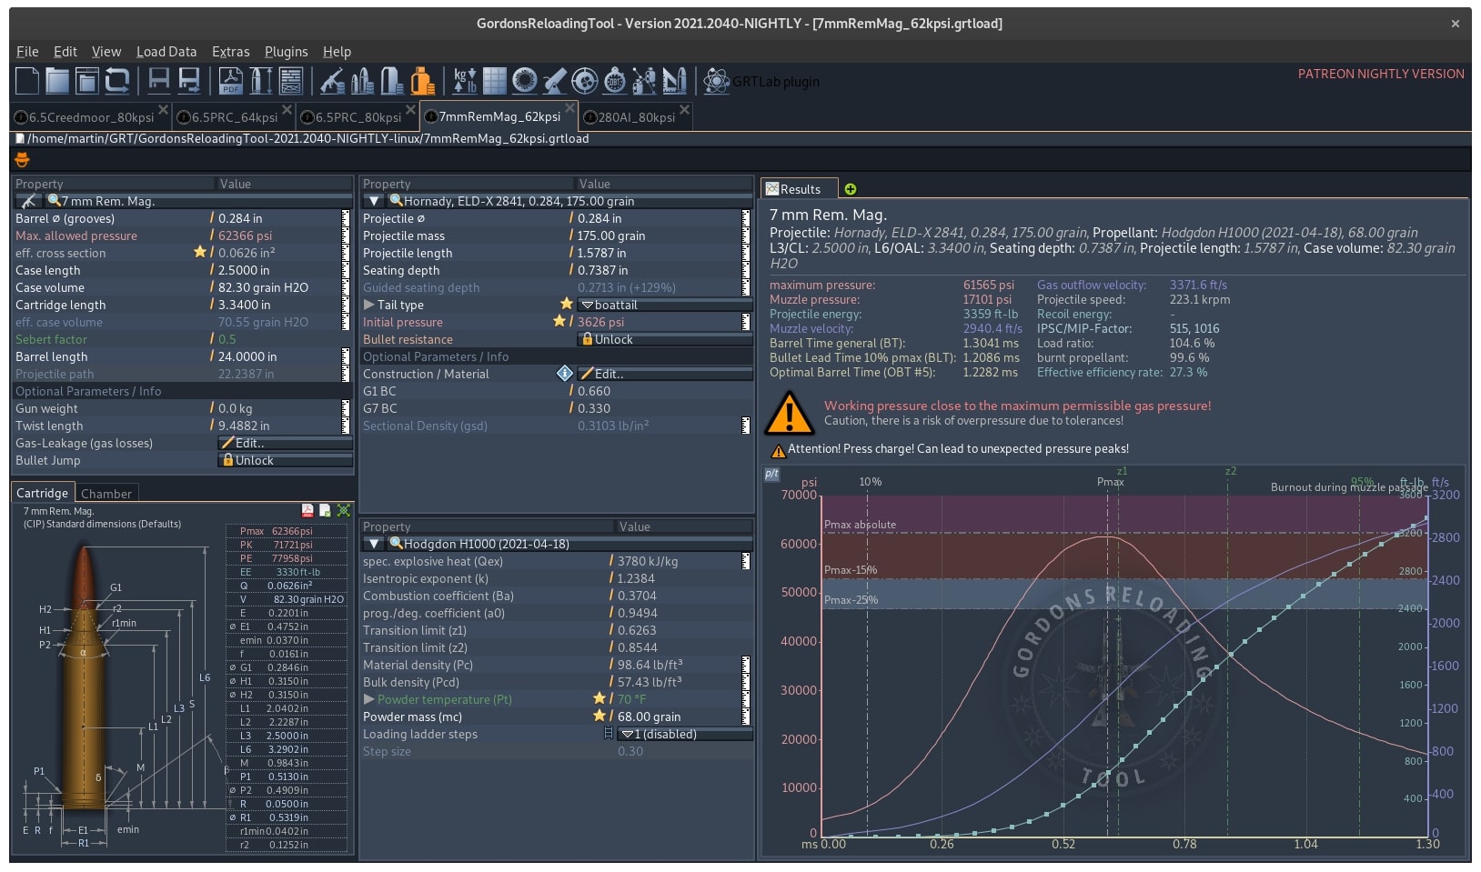This screenshot has height=872, width=1481.
Task: Export report using PDF toolbar icon
Action: (230, 81)
